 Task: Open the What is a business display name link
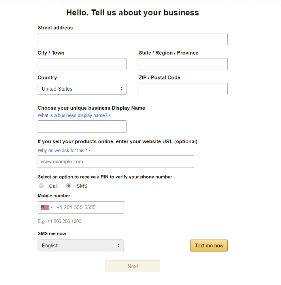coord(72,115)
